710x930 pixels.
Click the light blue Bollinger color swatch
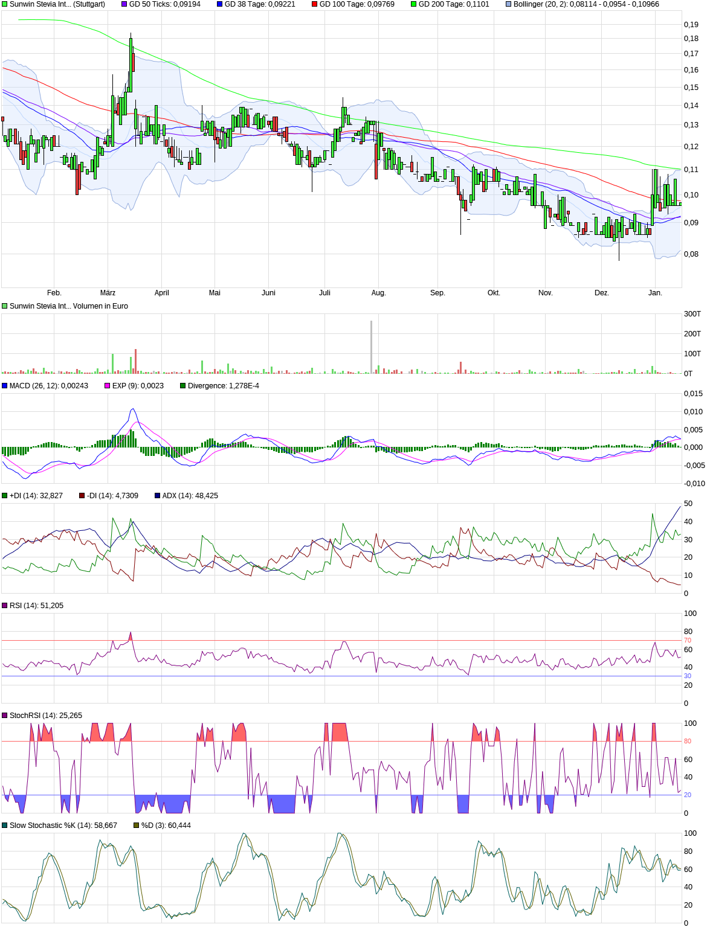(509, 4)
